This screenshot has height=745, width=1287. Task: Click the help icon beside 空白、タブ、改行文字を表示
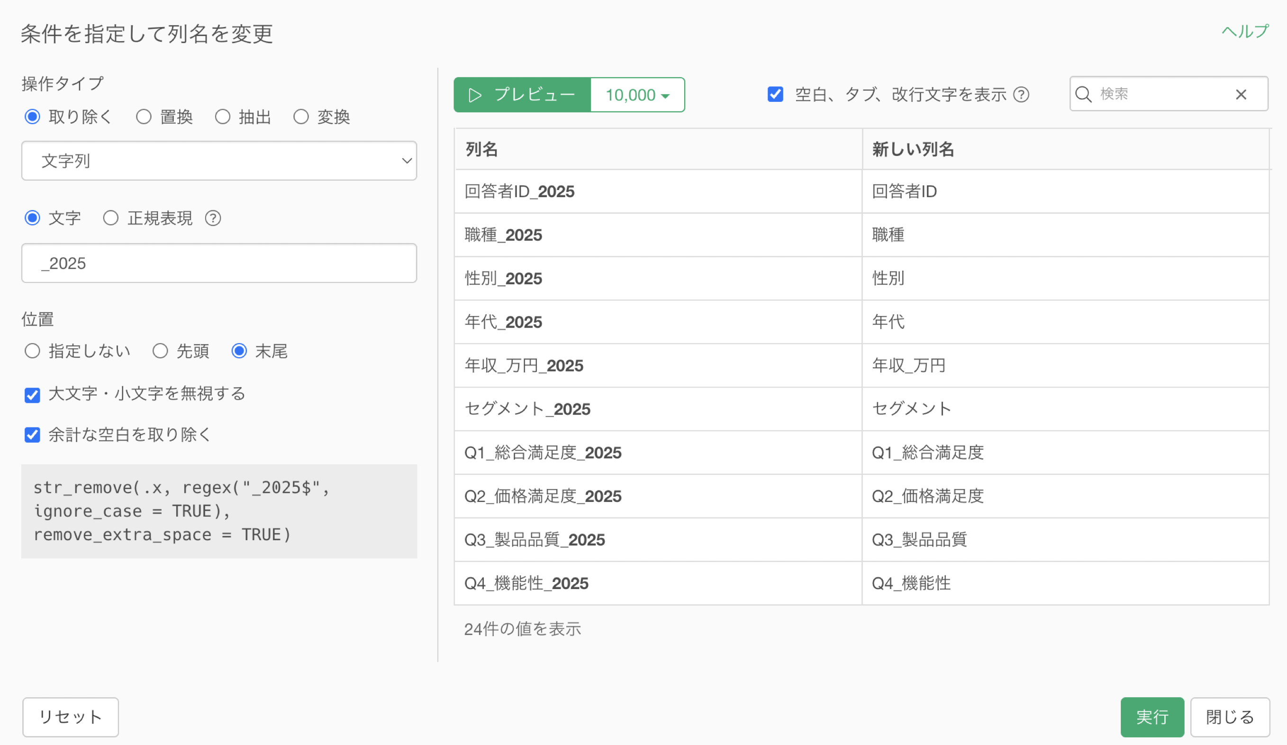[1021, 94]
